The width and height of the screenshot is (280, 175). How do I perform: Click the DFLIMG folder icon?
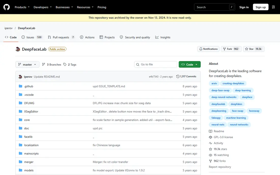pos(21,103)
